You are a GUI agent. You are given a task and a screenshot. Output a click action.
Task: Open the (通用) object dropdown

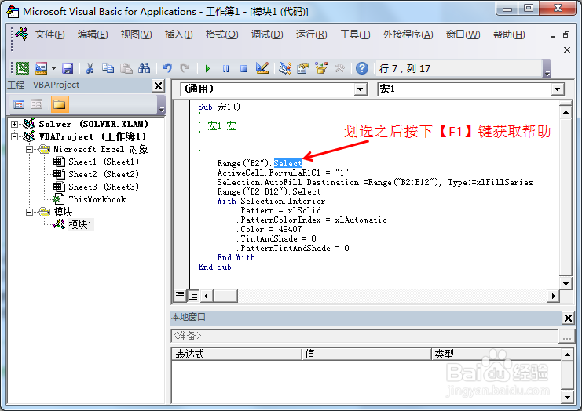[360, 89]
